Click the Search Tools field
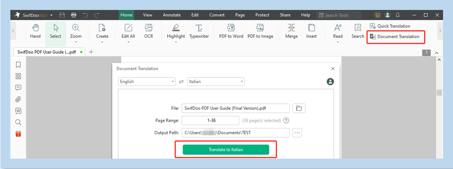453x169 pixels. 339,15
